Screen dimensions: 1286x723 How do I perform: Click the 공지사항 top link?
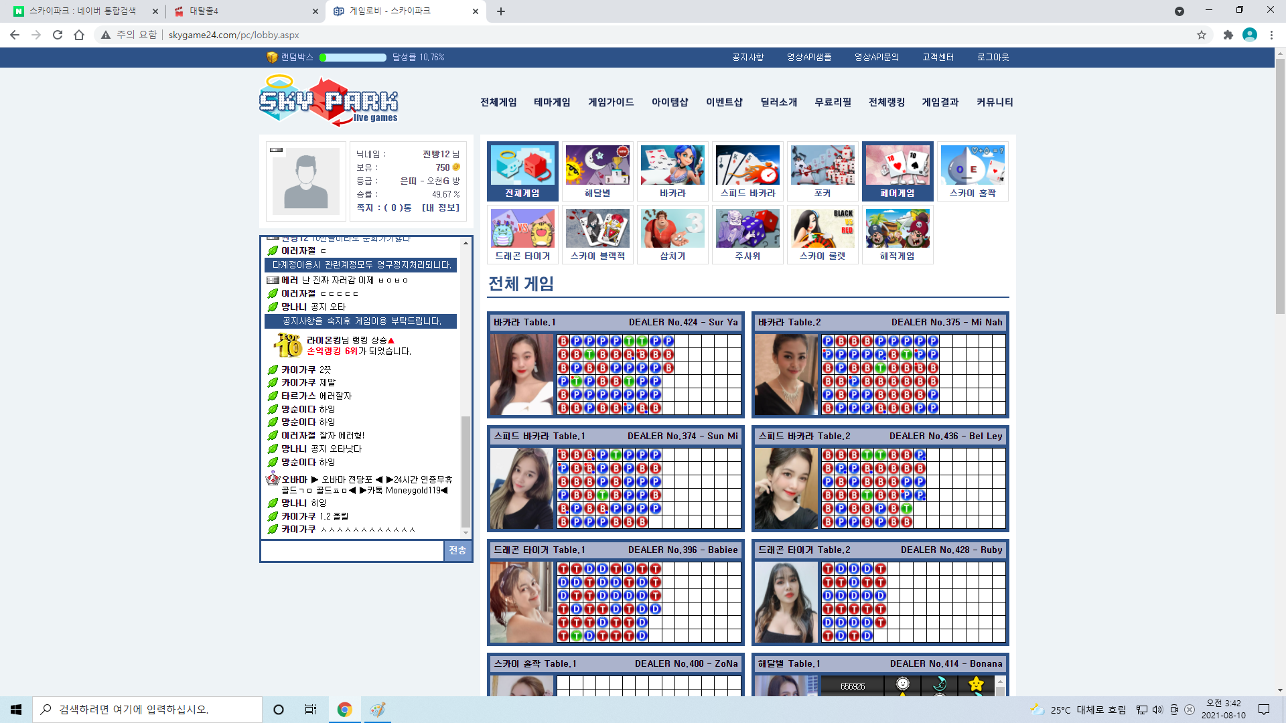[x=747, y=58]
